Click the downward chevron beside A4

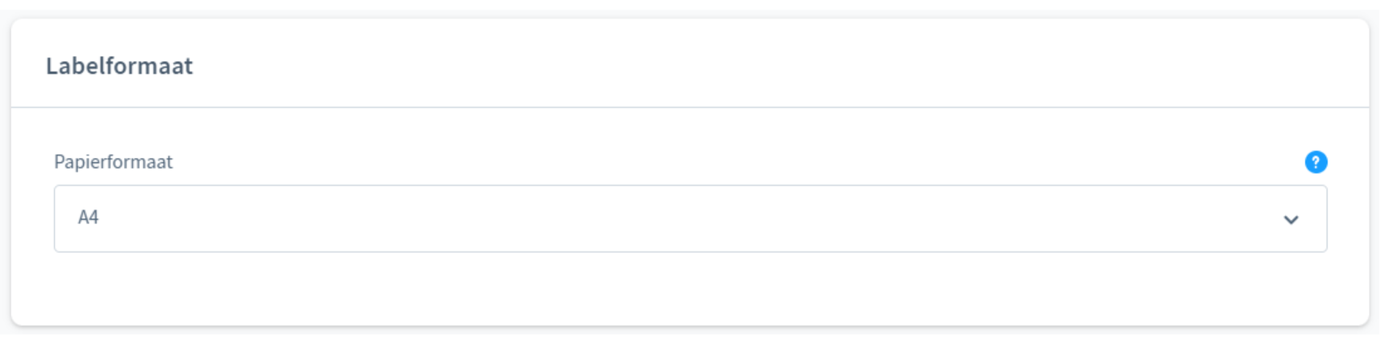pyautogui.click(x=1291, y=219)
